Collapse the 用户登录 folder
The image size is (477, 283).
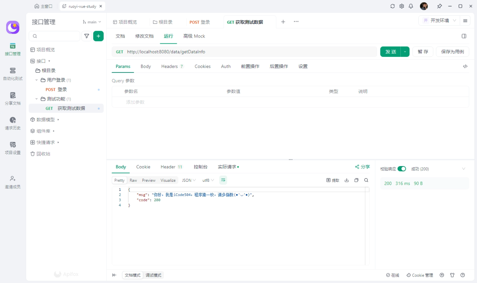(36, 80)
